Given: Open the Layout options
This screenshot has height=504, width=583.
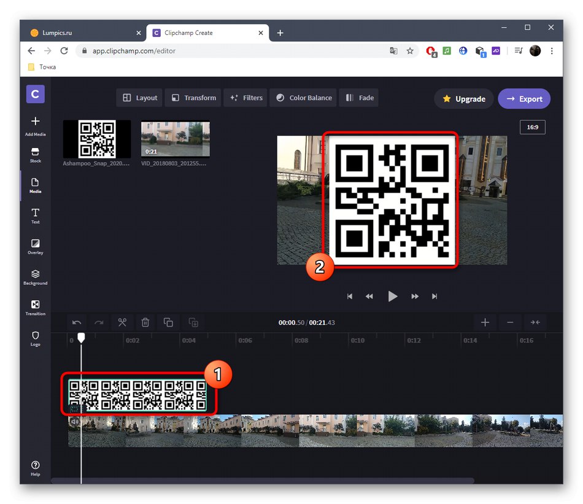Looking at the screenshot, I should [x=139, y=98].
